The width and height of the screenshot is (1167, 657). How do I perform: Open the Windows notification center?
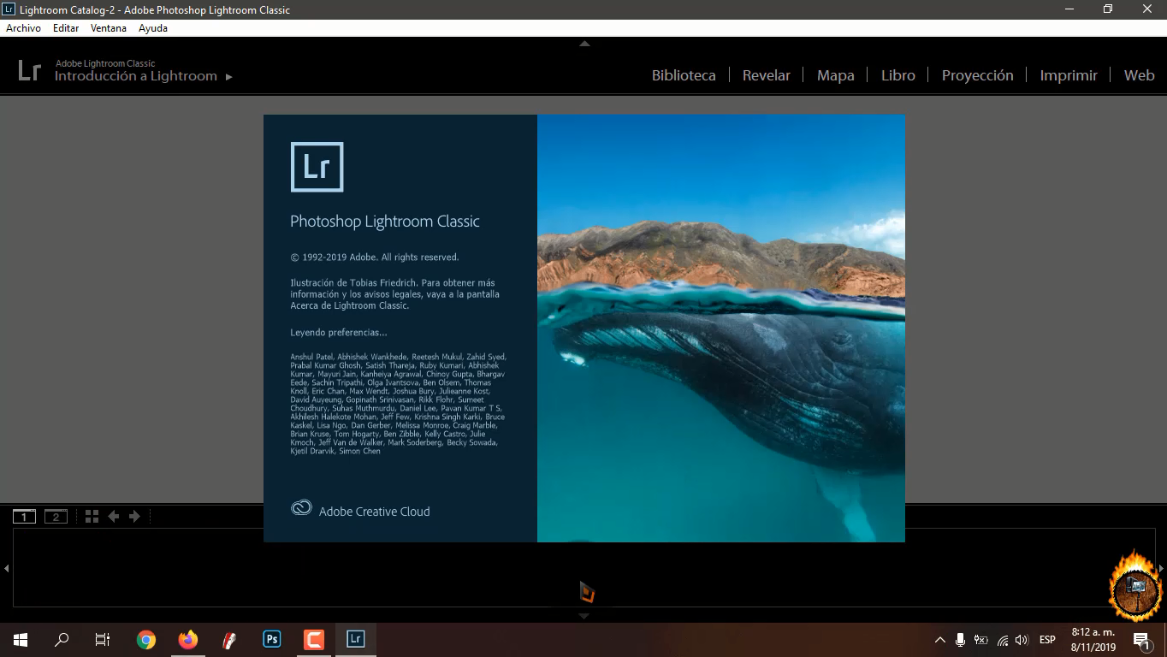(1141, 640)
